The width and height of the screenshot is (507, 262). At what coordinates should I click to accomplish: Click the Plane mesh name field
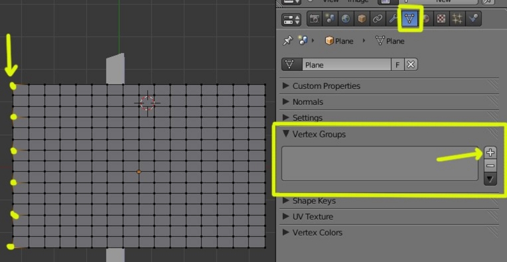[346, 64]
